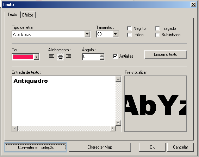Click the Ângulo input field

click(91, 57)
